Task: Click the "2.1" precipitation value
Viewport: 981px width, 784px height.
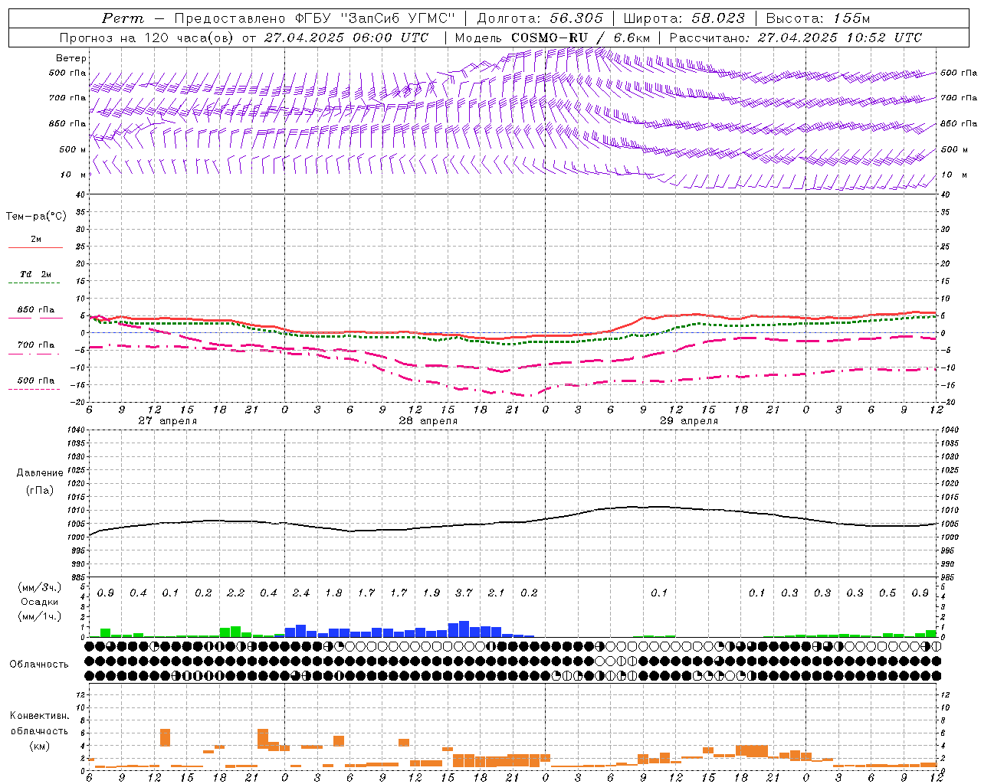Action: (x=496, y=593)
